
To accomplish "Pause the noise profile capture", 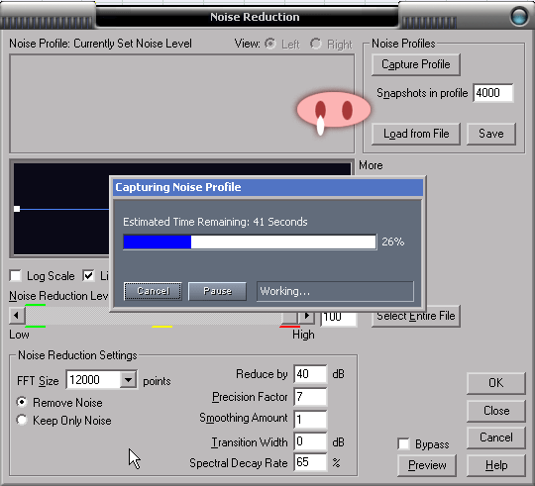I will point(217,291).
